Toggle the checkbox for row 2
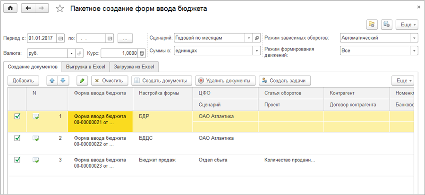The width and height of the screenshot is (425, 195). point(17,138)
